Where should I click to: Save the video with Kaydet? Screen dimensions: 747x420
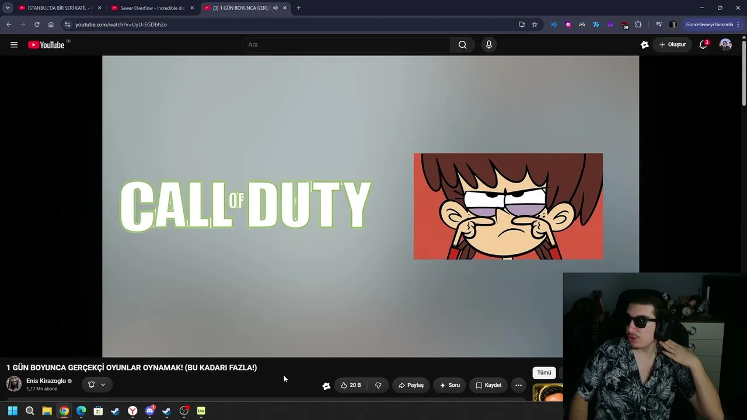click(488, 385)
